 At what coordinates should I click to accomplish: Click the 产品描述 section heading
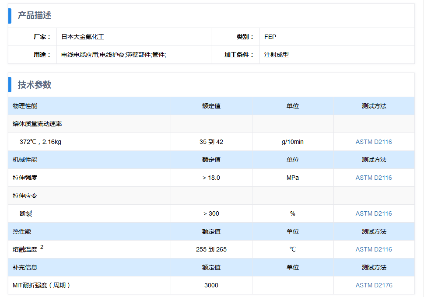tap(35, 15)
